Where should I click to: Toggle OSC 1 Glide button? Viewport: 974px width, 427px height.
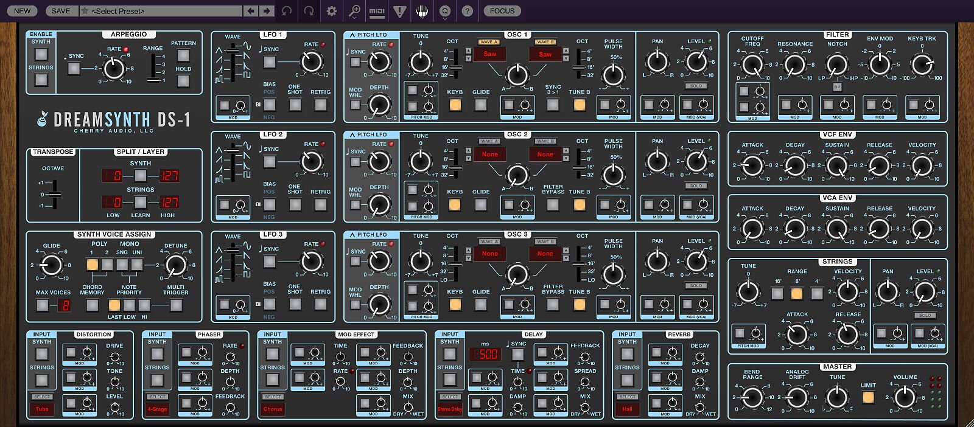[x=481, y=105]
